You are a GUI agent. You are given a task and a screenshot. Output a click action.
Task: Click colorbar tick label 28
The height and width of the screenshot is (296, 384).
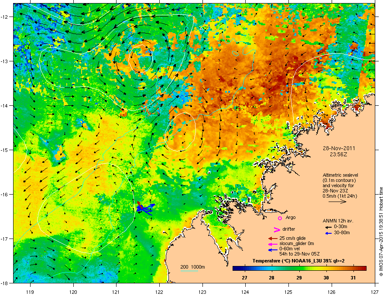click(x=271, y=278)
